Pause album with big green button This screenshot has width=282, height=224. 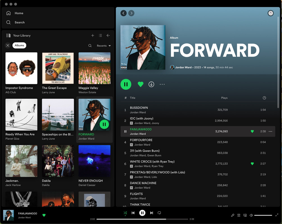[x=126, y=84]
